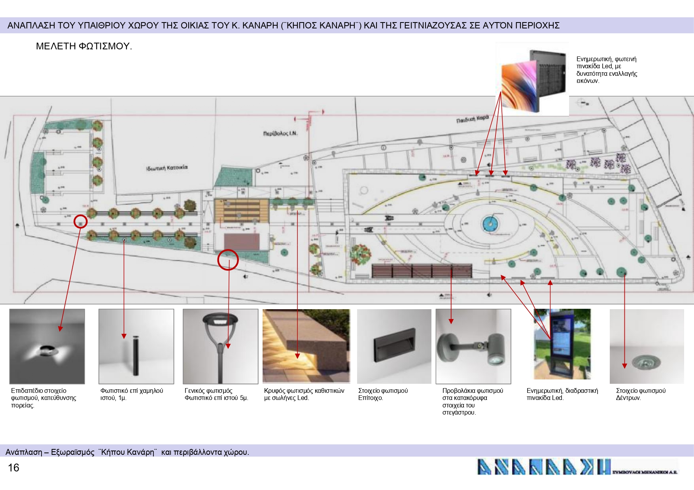Click the 5m pole luminaire thumbnail
694x490 pixels.
[x=220, y=346]
